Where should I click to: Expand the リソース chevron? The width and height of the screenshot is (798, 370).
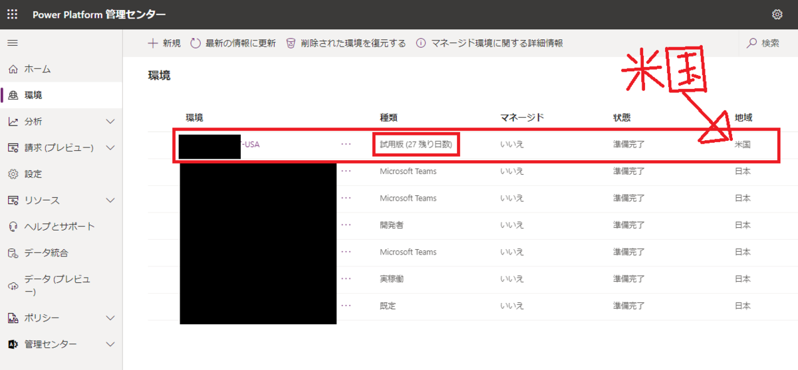110,200
